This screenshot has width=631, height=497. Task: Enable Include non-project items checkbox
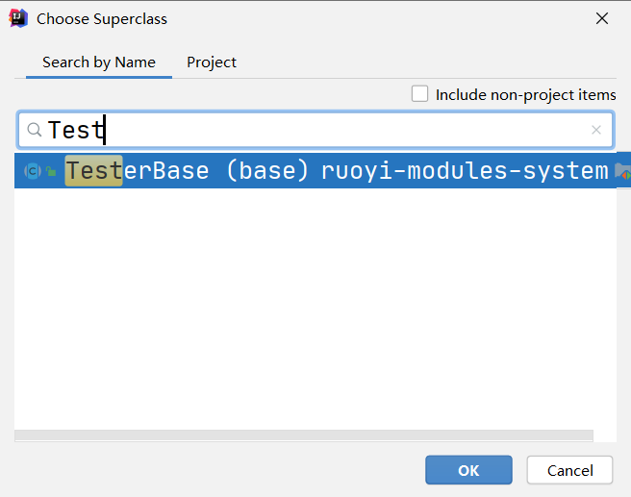coord(419,94)
